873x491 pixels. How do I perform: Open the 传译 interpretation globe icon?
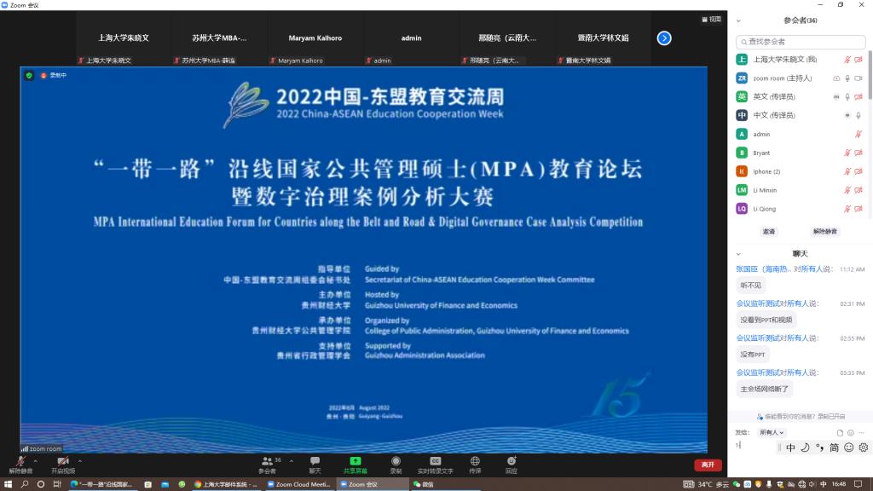pos(475,464)
